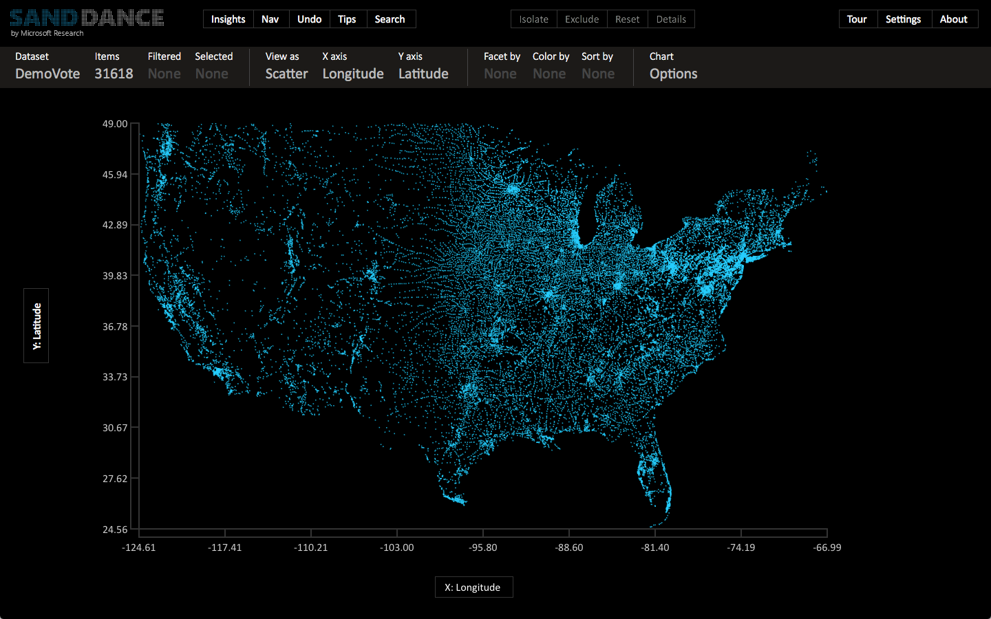This screenshot has height=619, width=991.
Task: Click the Isolate button
Action: (533, 19)
